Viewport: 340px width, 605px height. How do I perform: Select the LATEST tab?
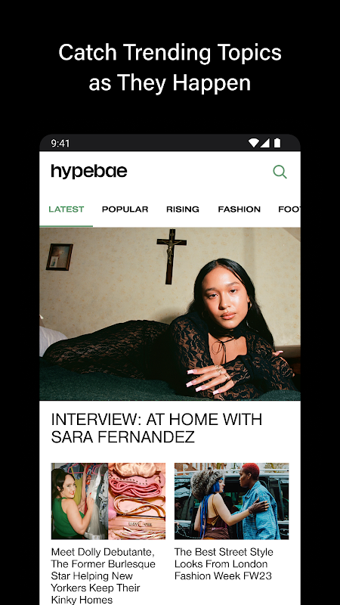tap(66, 209)
